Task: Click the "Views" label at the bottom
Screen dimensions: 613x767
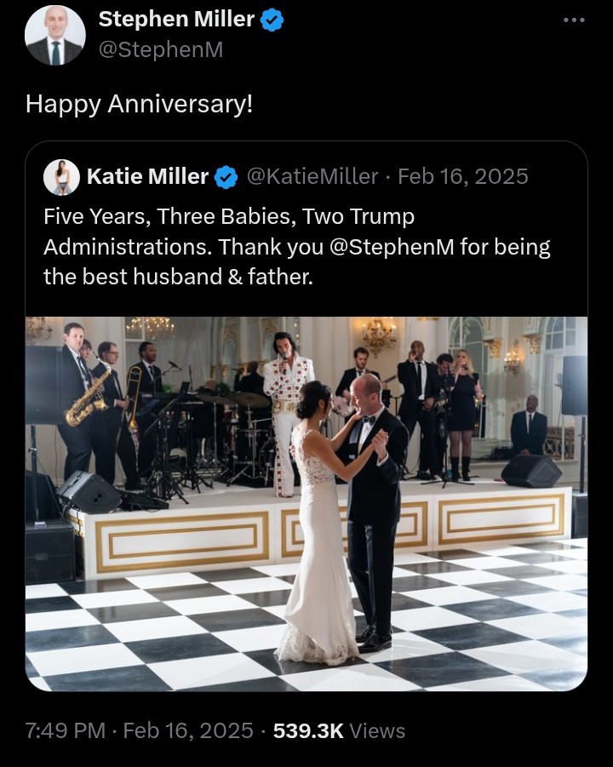Action: pyautogui.click(x=377, y=730)
